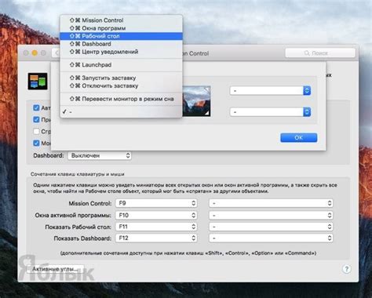
Task: Choose Перевести монитор в режим сна
Action: 121,99
